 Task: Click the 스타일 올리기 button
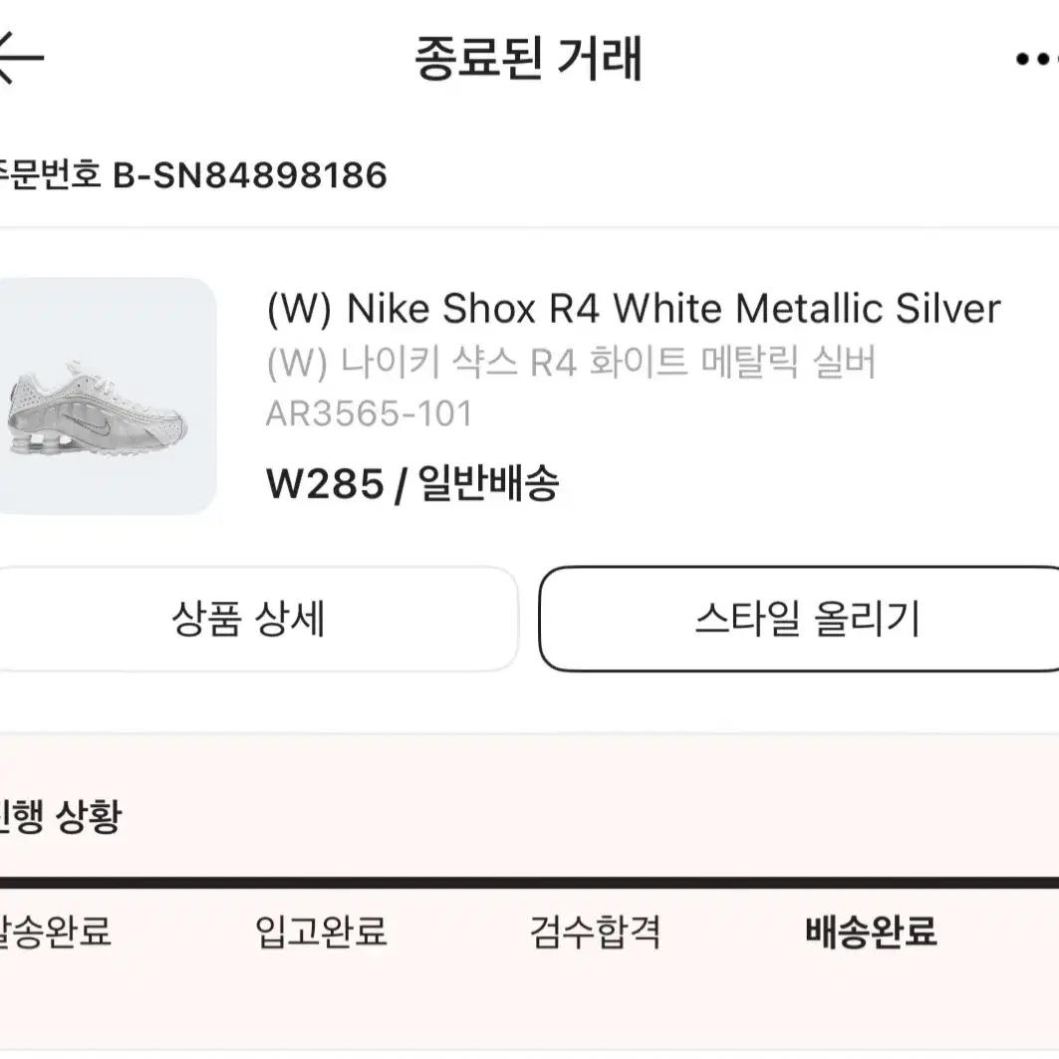pyautogui.click(x=800, y=619)
